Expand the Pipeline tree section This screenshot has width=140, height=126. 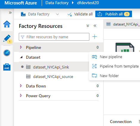21,47
